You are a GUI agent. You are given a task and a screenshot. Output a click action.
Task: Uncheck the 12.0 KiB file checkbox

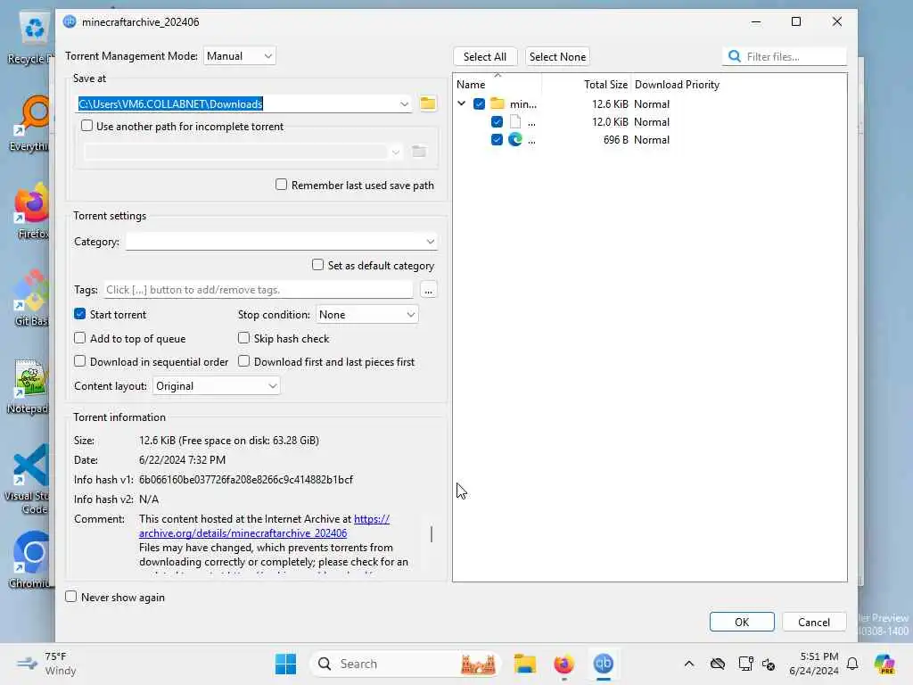(x=497, y=121)
